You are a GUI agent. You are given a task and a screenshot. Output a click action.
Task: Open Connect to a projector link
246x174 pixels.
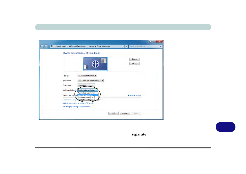coord(70,100)
